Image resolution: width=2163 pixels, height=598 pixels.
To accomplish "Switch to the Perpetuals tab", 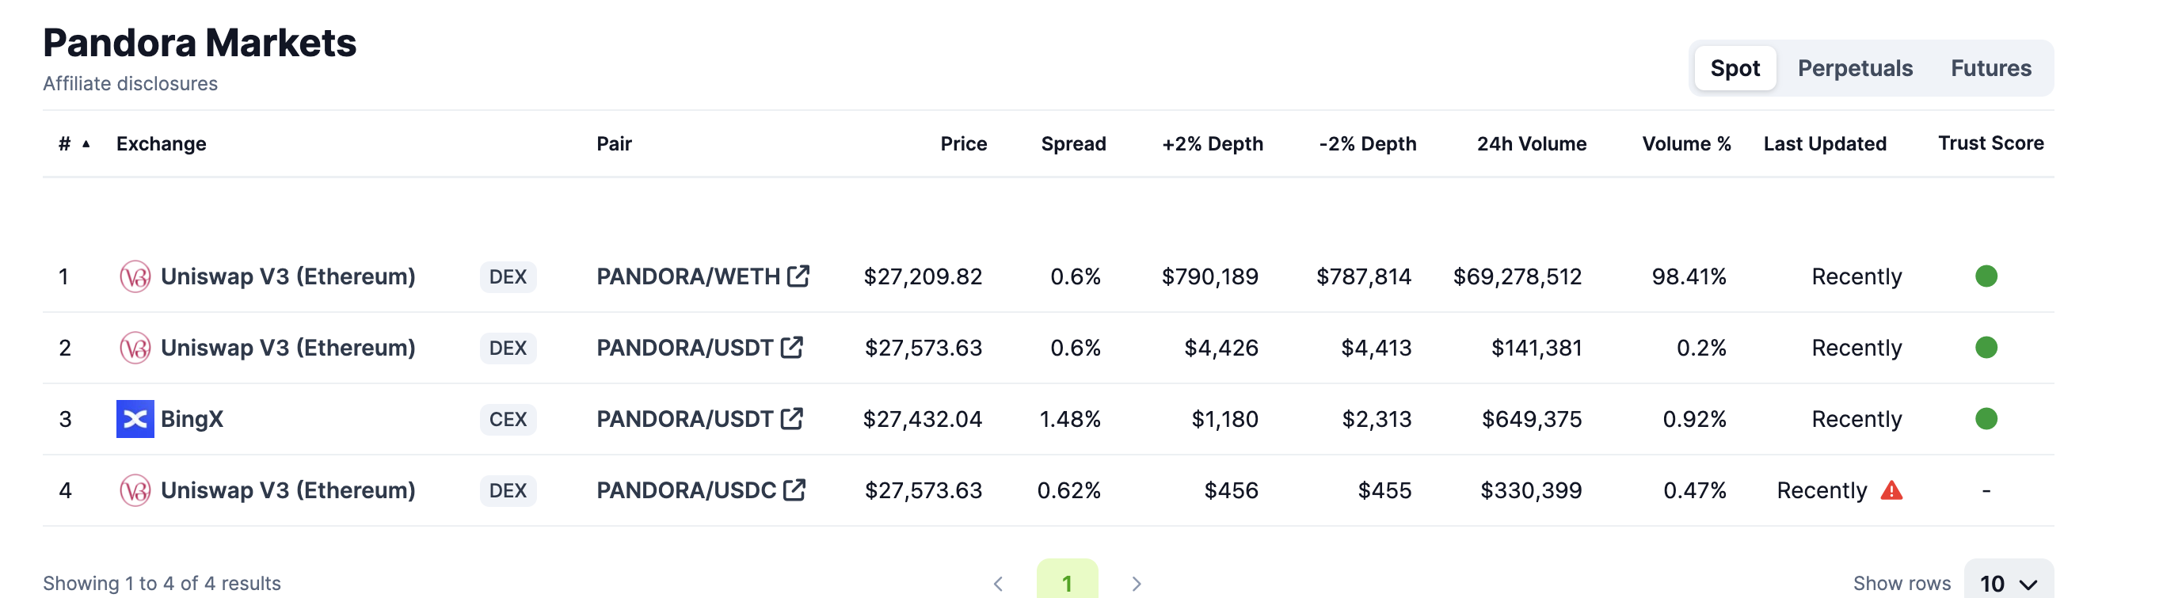I will coord(1854,68).
